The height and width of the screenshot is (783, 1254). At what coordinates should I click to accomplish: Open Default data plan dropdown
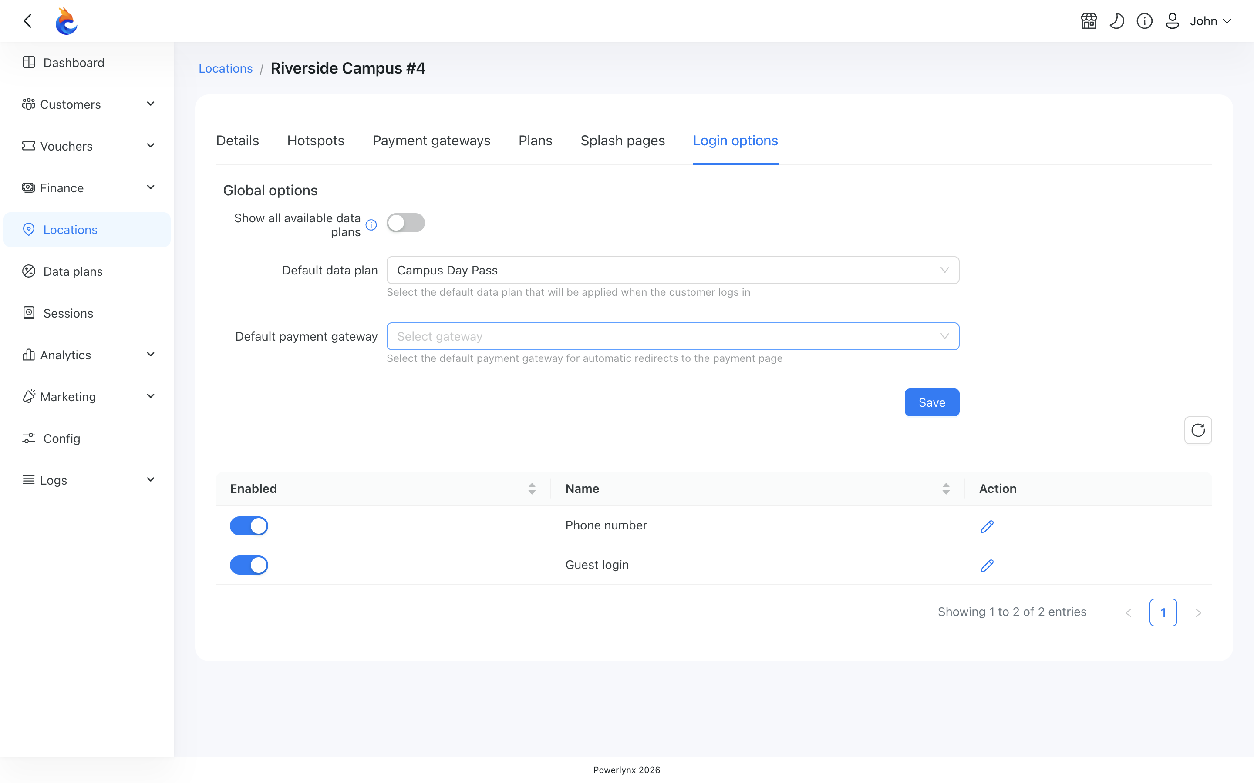click(673, 270)
